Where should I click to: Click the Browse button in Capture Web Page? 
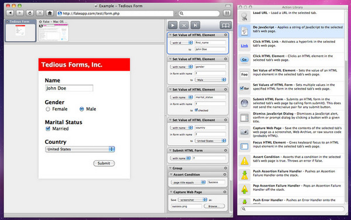(214, 206)
